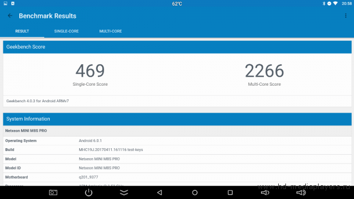Go back using the header arrow
Viewport: 354px width, 199px height.
coord(10,15)
